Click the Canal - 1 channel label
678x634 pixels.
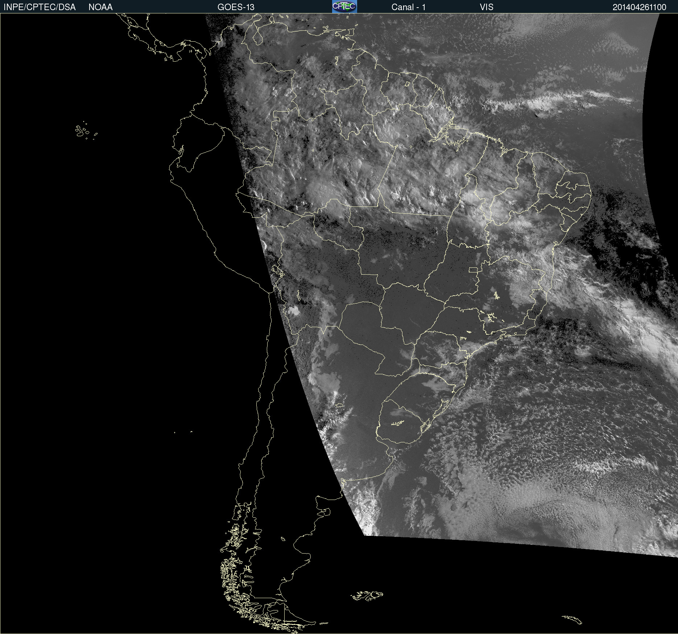pyautogui.click(x=409, y=7)
